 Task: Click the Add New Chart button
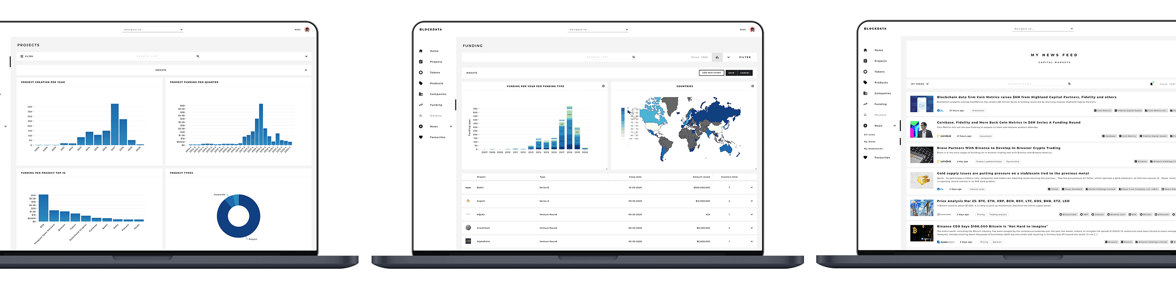pos(711,73)
